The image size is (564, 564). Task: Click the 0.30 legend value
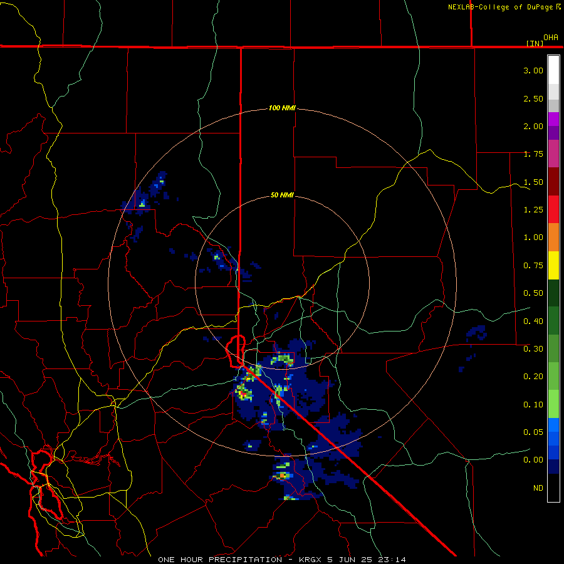533,348
